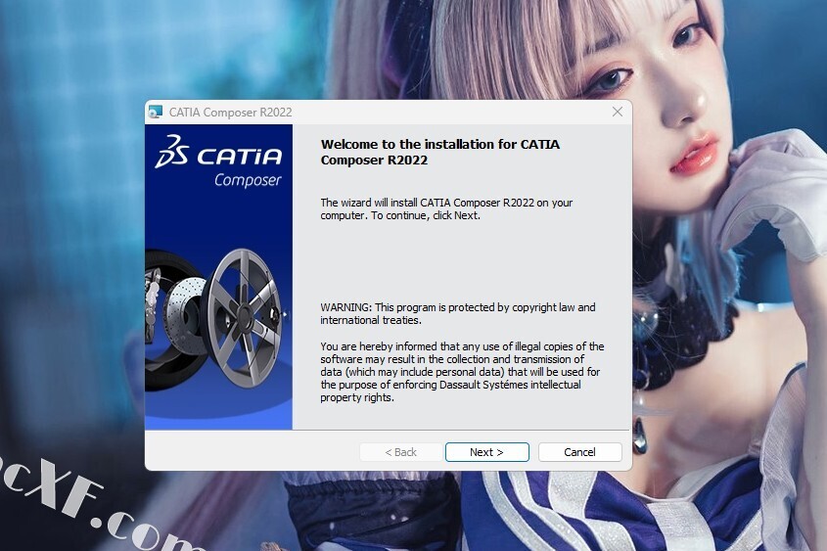This screenshot has height=551, width=827.
Task: Click the heading 'Welcome to the installation for CATIA Composer R2022'
Action: pos(439,152)
